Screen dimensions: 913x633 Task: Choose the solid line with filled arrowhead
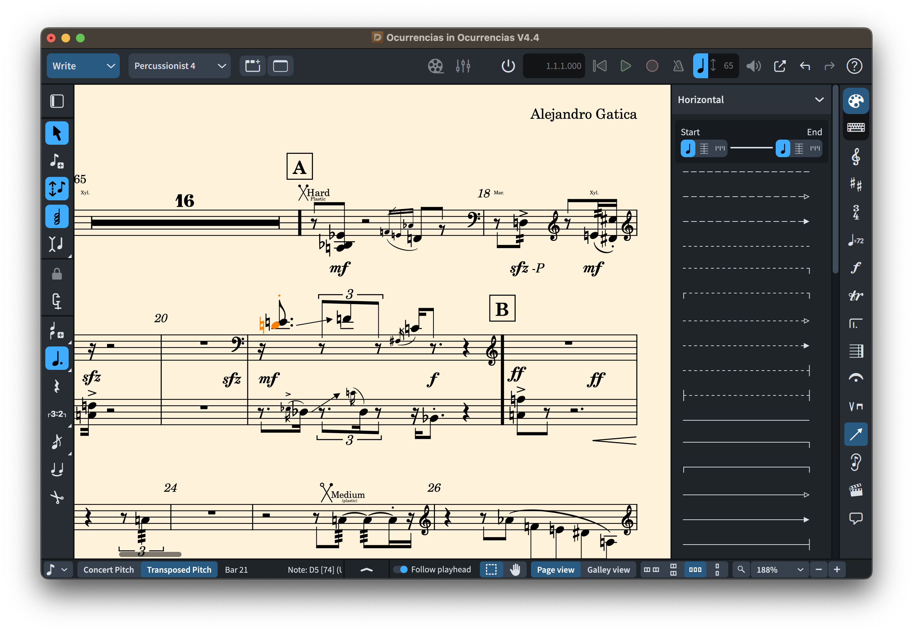(746, 519)
